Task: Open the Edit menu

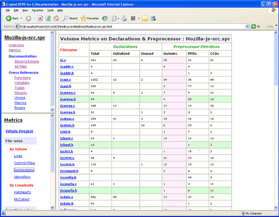Action: [x=16, y=10]
